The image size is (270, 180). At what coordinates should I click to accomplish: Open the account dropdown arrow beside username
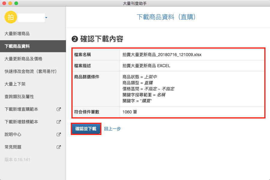pos(46,18)
